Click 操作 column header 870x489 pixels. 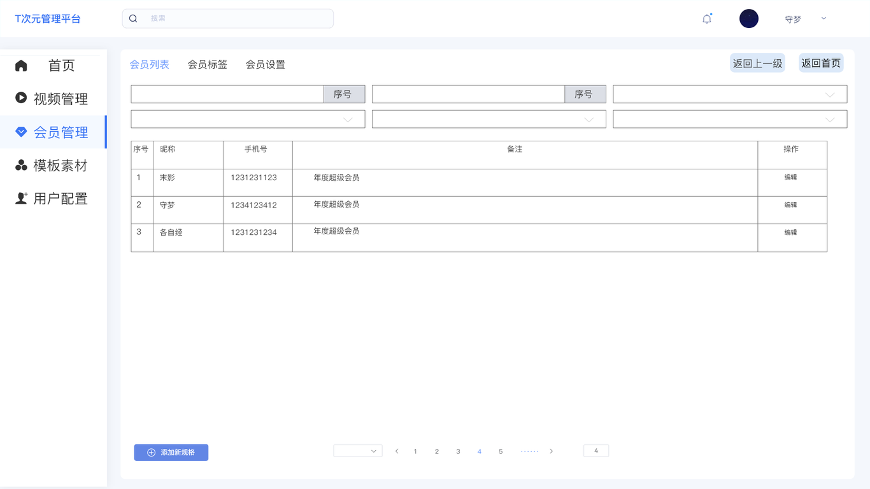pos(791,149)
